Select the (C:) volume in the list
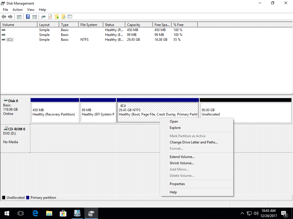 pos(10,39)
